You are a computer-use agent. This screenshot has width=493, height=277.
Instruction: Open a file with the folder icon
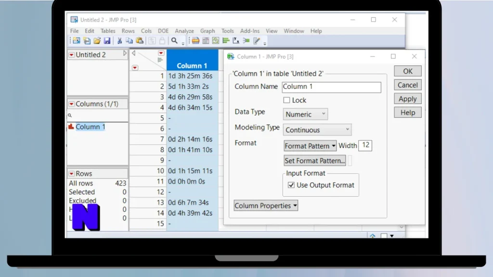[97, 40]
